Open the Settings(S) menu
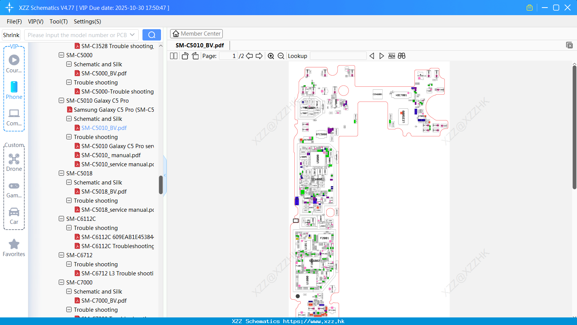Image resolution: width=577 pixels, height=325 pixels. (88, 22)
